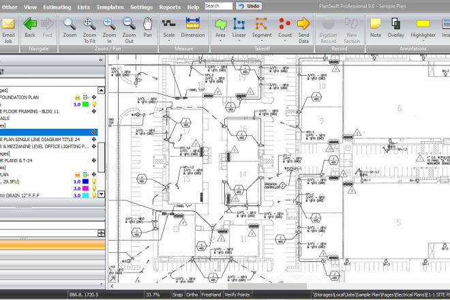Click the Undo button
The image size is (450, 300).
click(249, 6)
